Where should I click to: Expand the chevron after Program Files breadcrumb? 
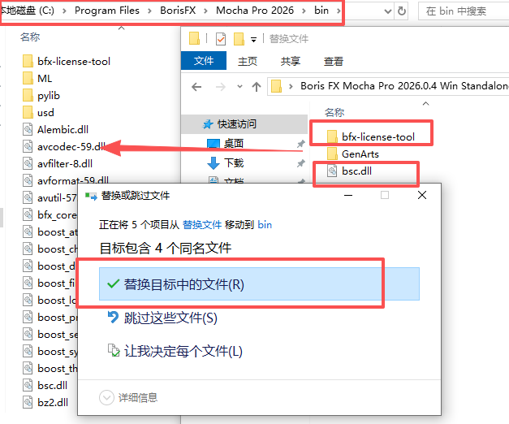click(149, 11)
